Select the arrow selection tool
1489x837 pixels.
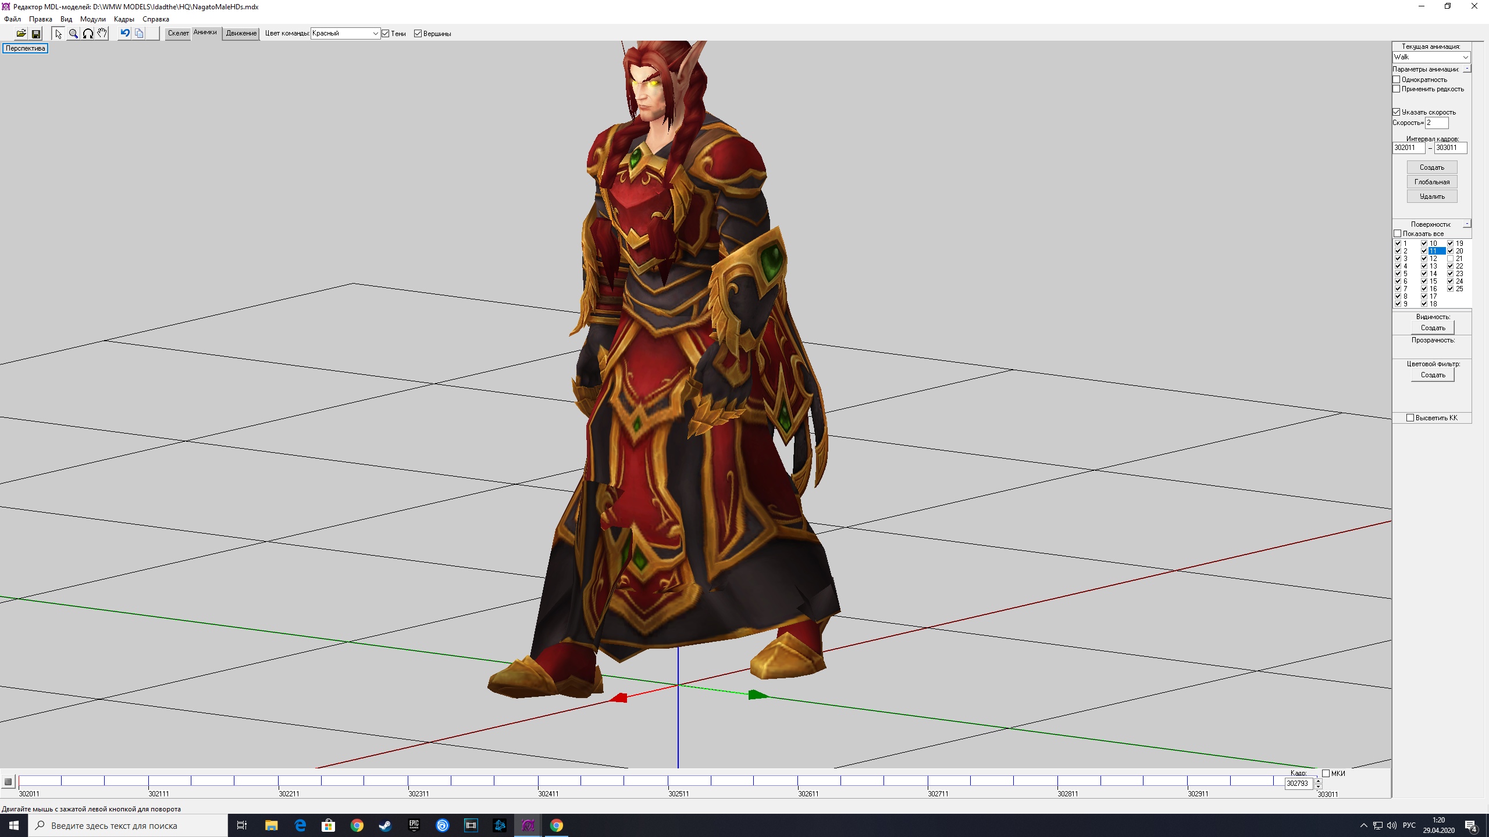[58, 34]
